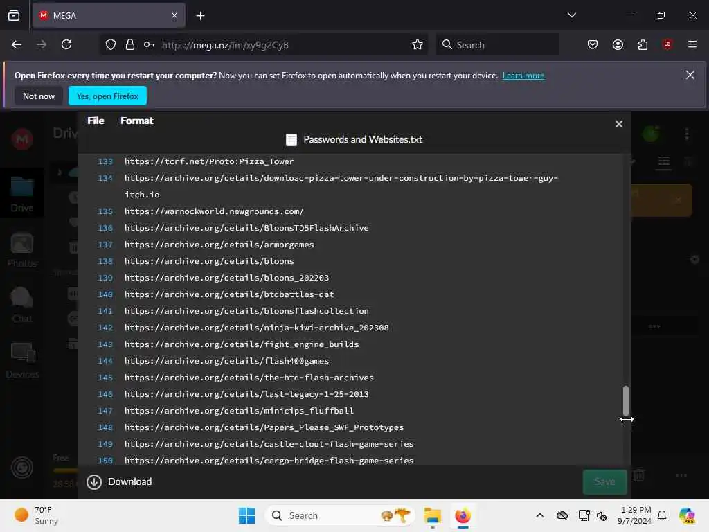
Task: Open the tracking protection shield
Action: [111, 44]
